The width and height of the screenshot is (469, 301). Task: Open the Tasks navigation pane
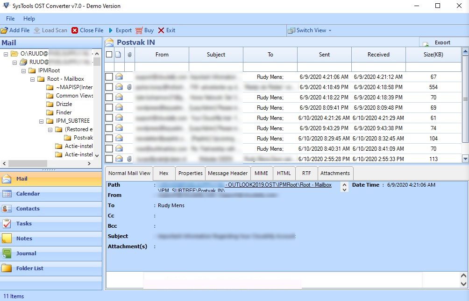click(51, 224)
